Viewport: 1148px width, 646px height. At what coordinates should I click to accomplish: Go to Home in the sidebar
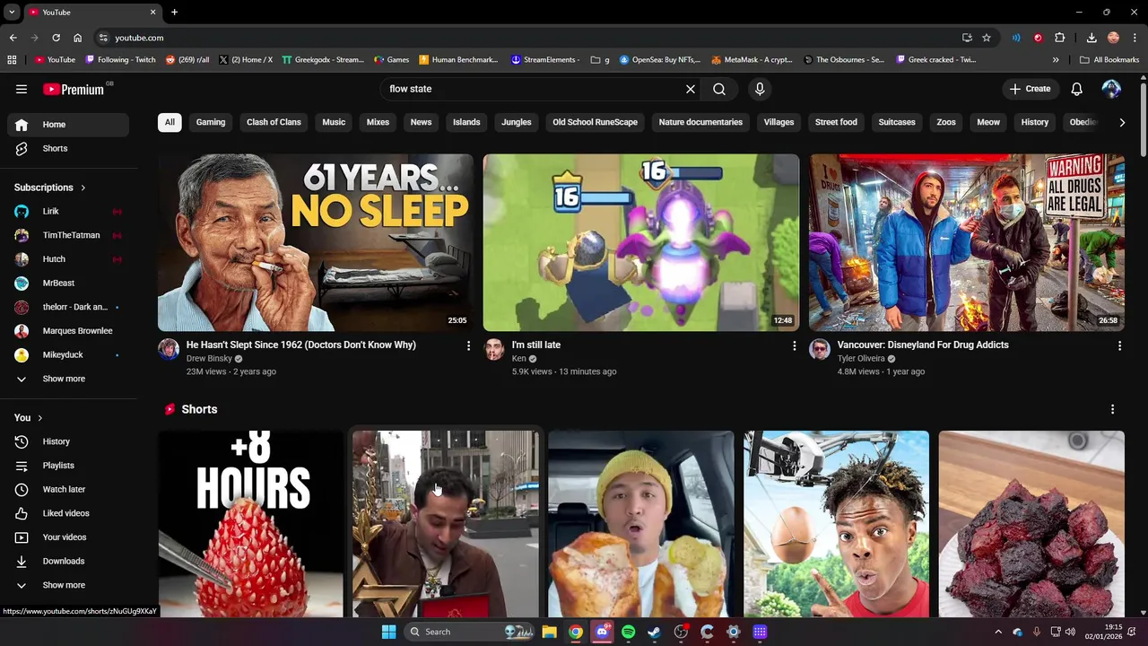[x=68, y=125]
